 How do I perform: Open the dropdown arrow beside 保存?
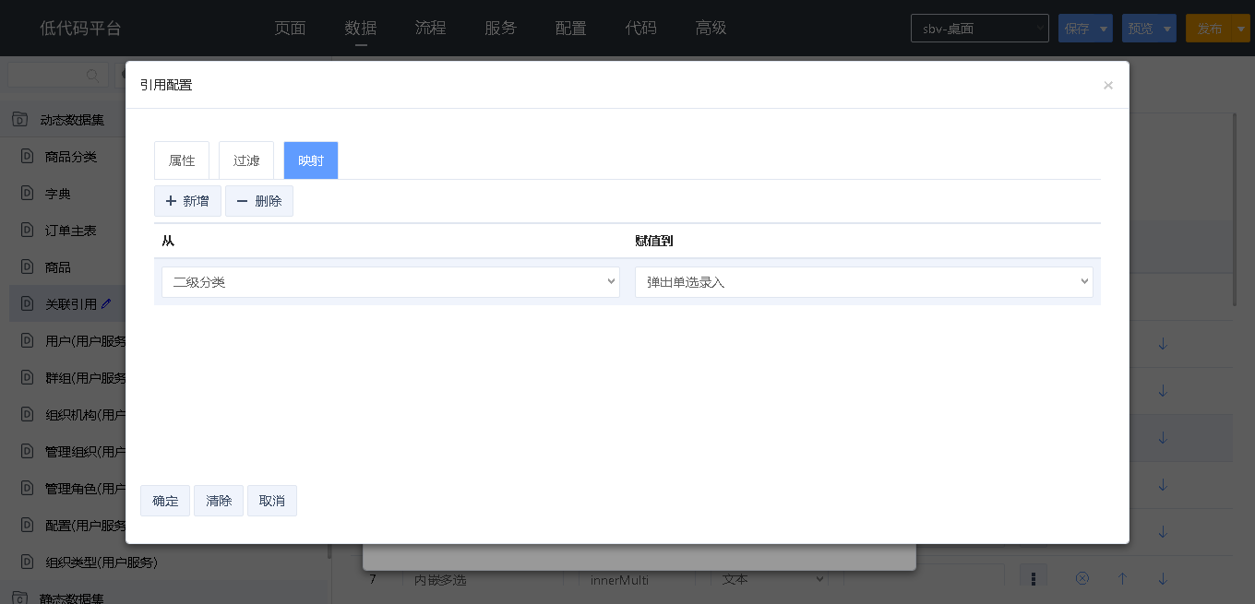(1104, 29)
